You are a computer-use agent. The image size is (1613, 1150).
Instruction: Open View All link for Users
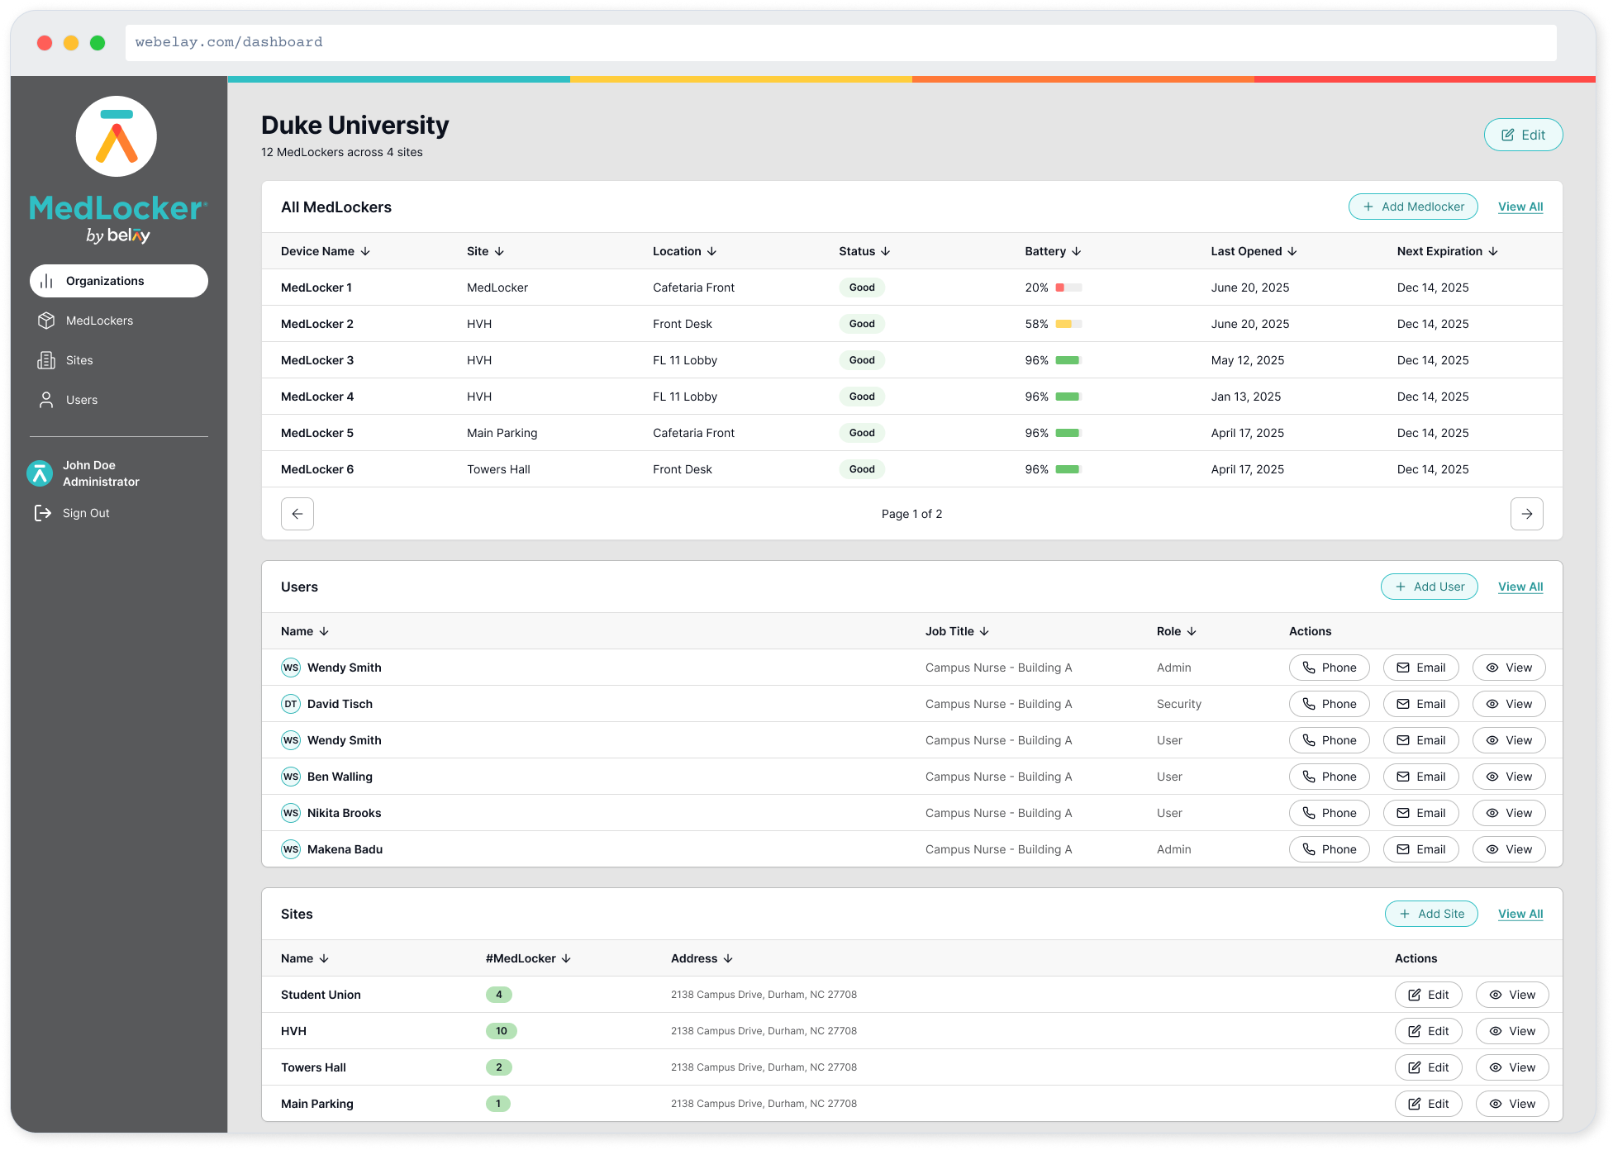coord(1520,587)
